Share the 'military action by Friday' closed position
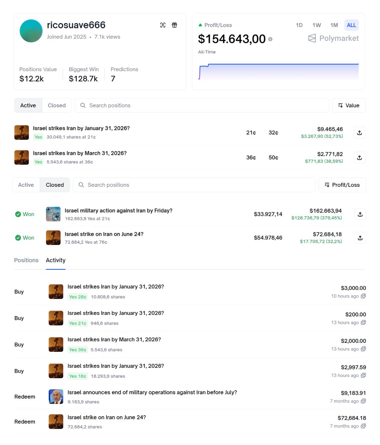 pyautogui.click(x=360, y=214)
